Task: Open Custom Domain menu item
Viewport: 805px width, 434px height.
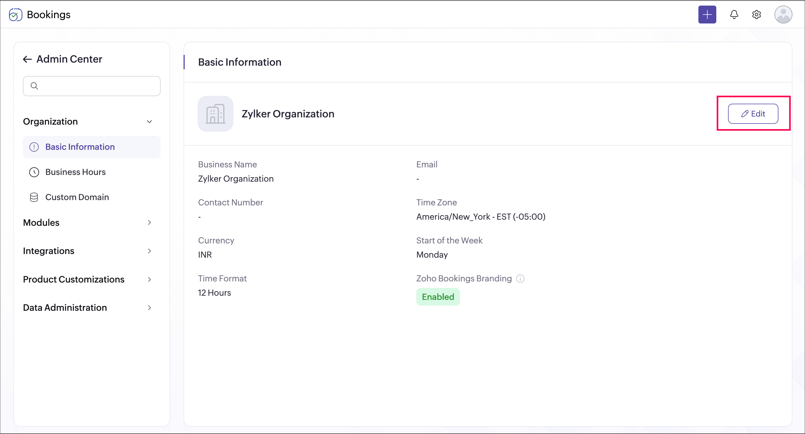Action: tap(77, 197)
